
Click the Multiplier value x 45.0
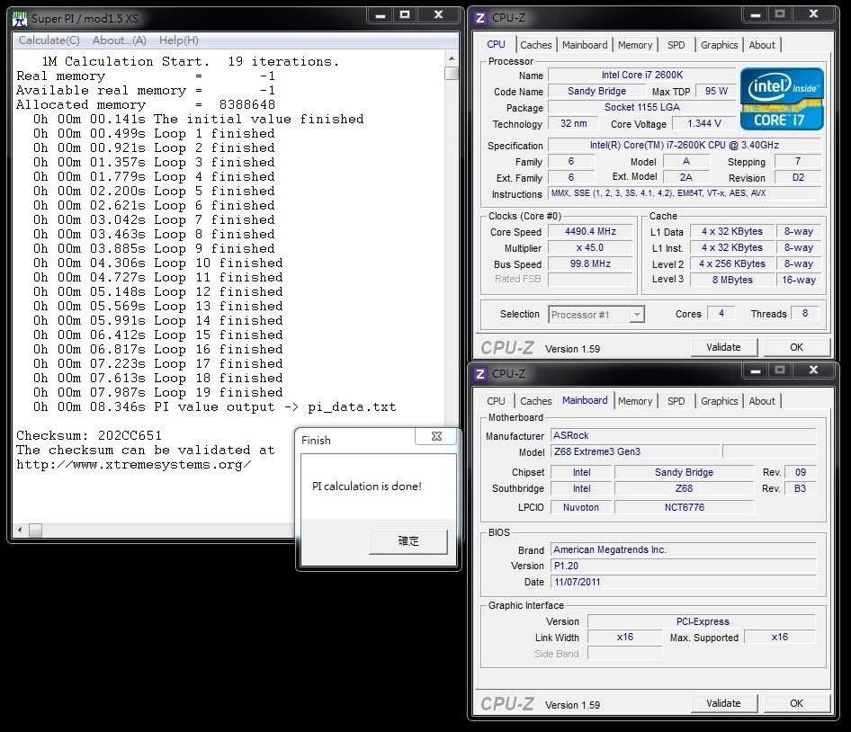point(590,247)
